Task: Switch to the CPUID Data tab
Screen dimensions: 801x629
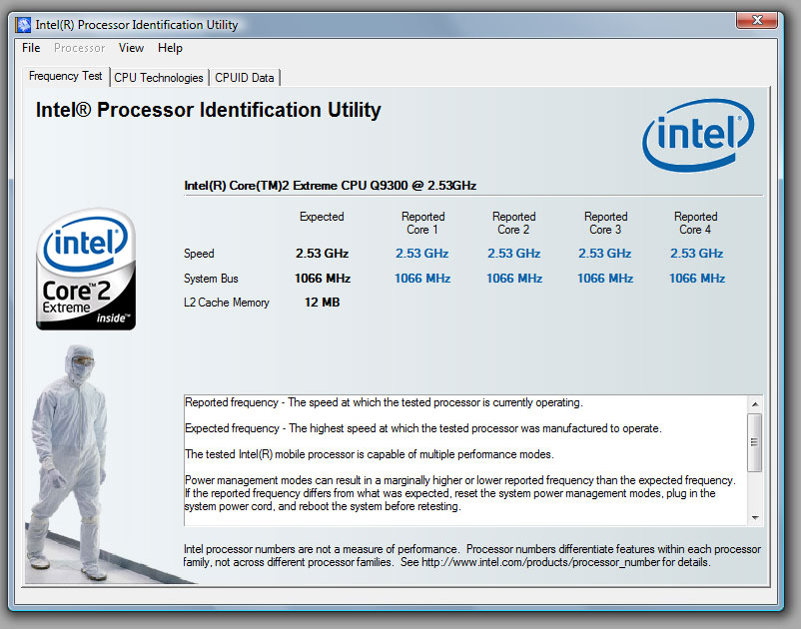Action: tap(244, 78)
